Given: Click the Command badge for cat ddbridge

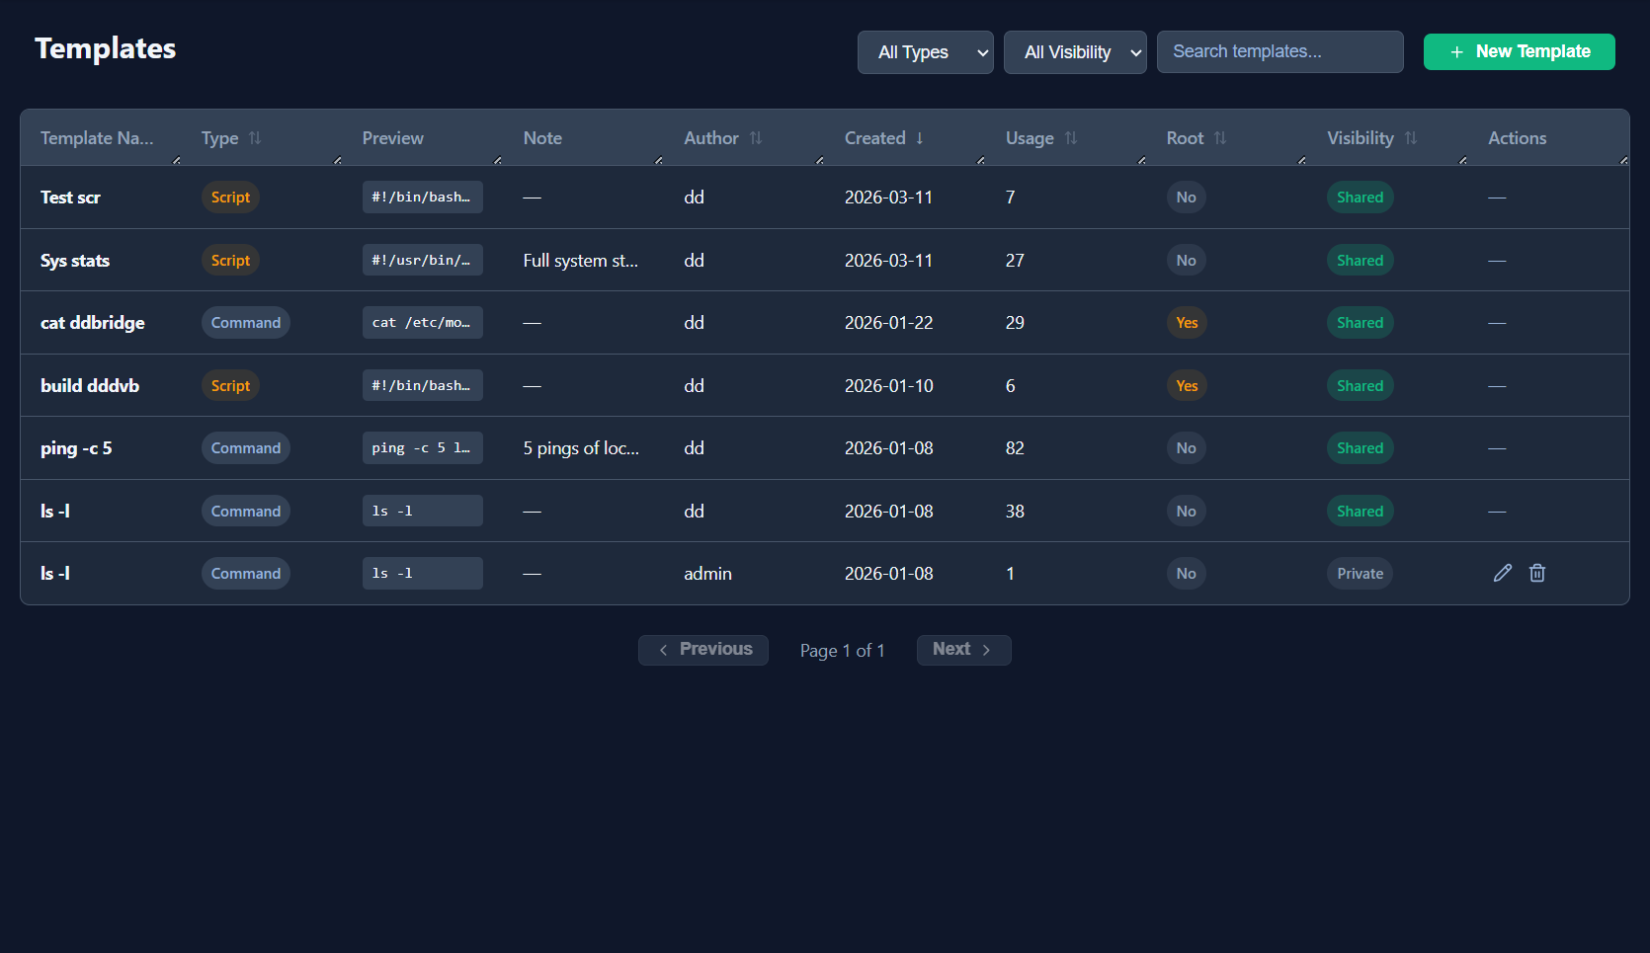Looking at the screenshot, I should 246,323.
